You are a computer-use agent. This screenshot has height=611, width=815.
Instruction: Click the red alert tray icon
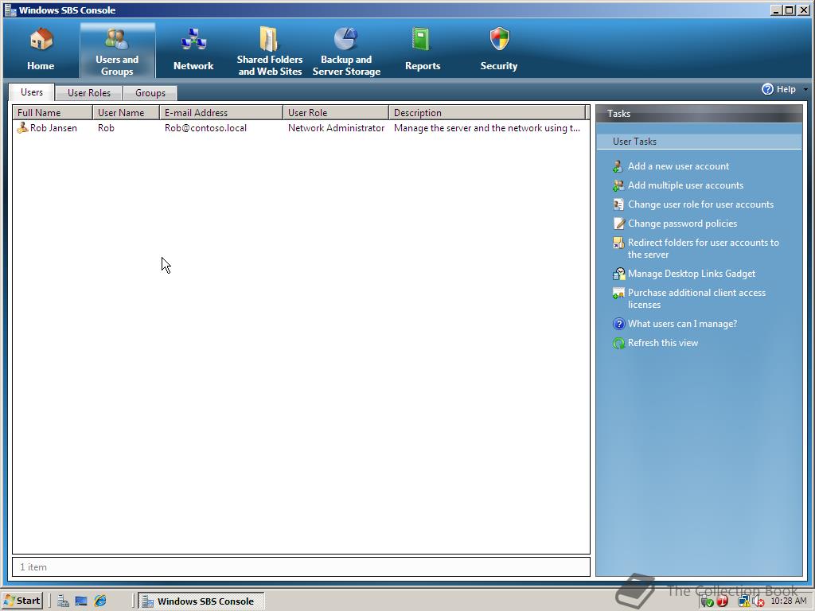click(722, 601)
